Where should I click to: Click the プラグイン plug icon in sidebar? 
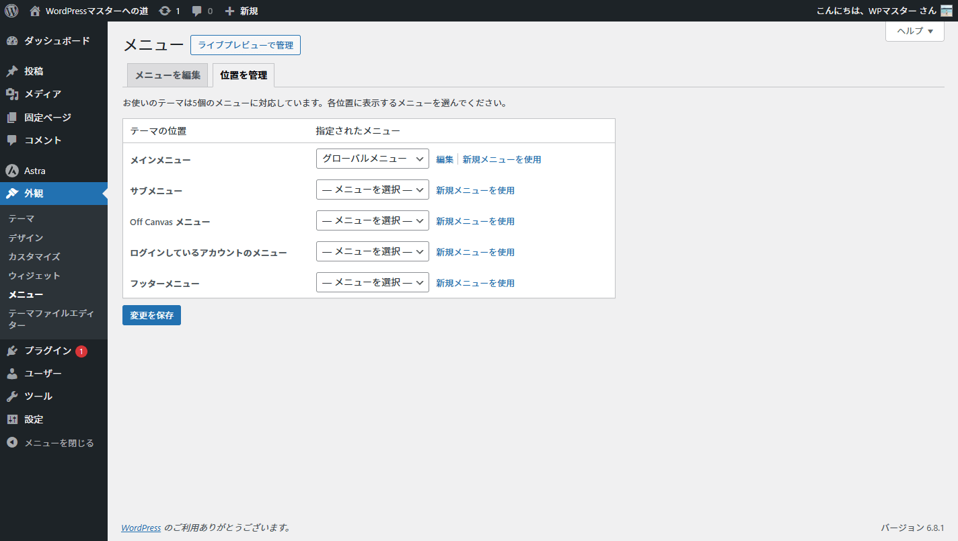point(12,351)
